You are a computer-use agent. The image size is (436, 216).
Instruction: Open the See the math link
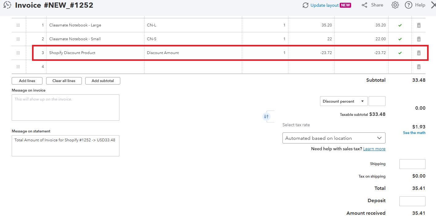[x=414, y=133]
